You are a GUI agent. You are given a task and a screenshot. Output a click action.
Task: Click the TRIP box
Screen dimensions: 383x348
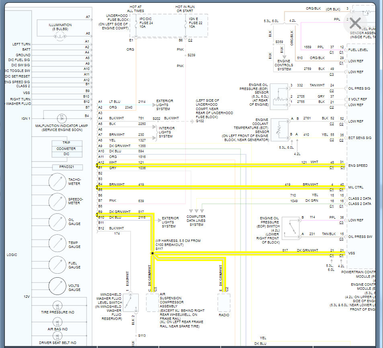click(66, 143)
